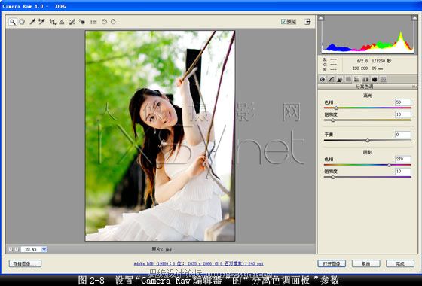Open the Camera Calibration panel tab
The height and width of the screenshot is (286, 422).
pos(374,79)
